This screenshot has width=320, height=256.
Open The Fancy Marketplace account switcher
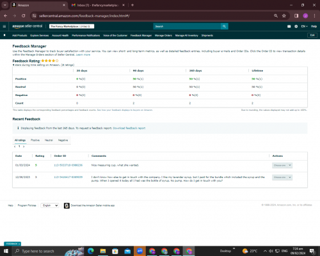72,26
